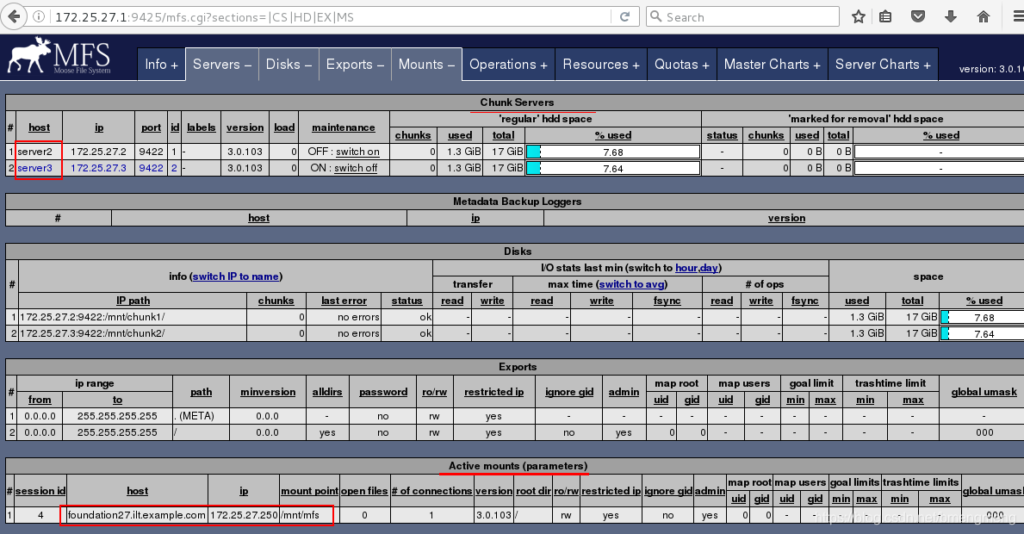The width and height of the screenshot is (1024, 534).
Task: Sort chunk servers by version header
Action: (245, 127)
